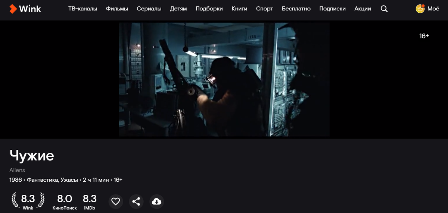Add Чужие to favorites with heart icon
This screenshot has height=213, width=448.
coord(116,201)
